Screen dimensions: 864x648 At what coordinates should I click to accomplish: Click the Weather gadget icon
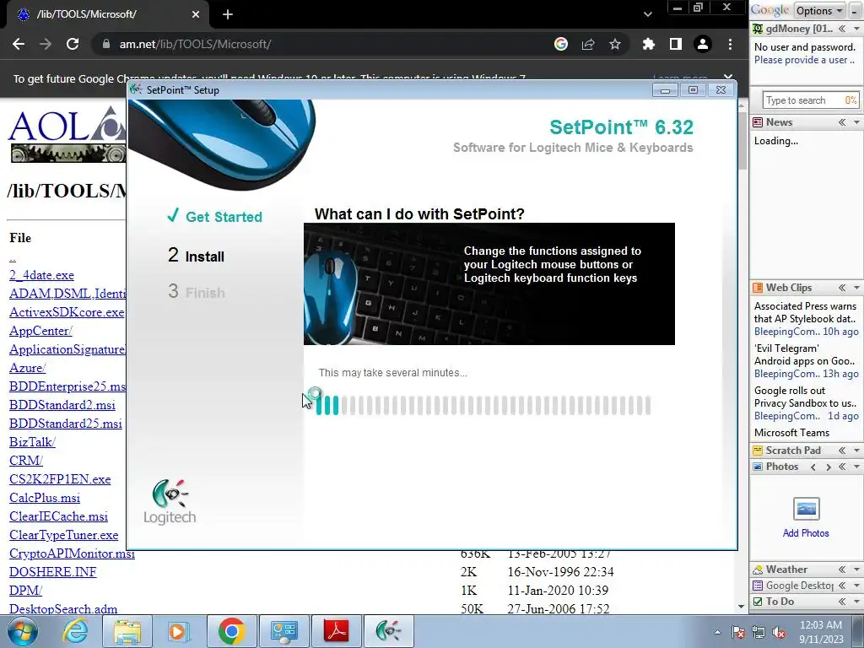point(759,570)
